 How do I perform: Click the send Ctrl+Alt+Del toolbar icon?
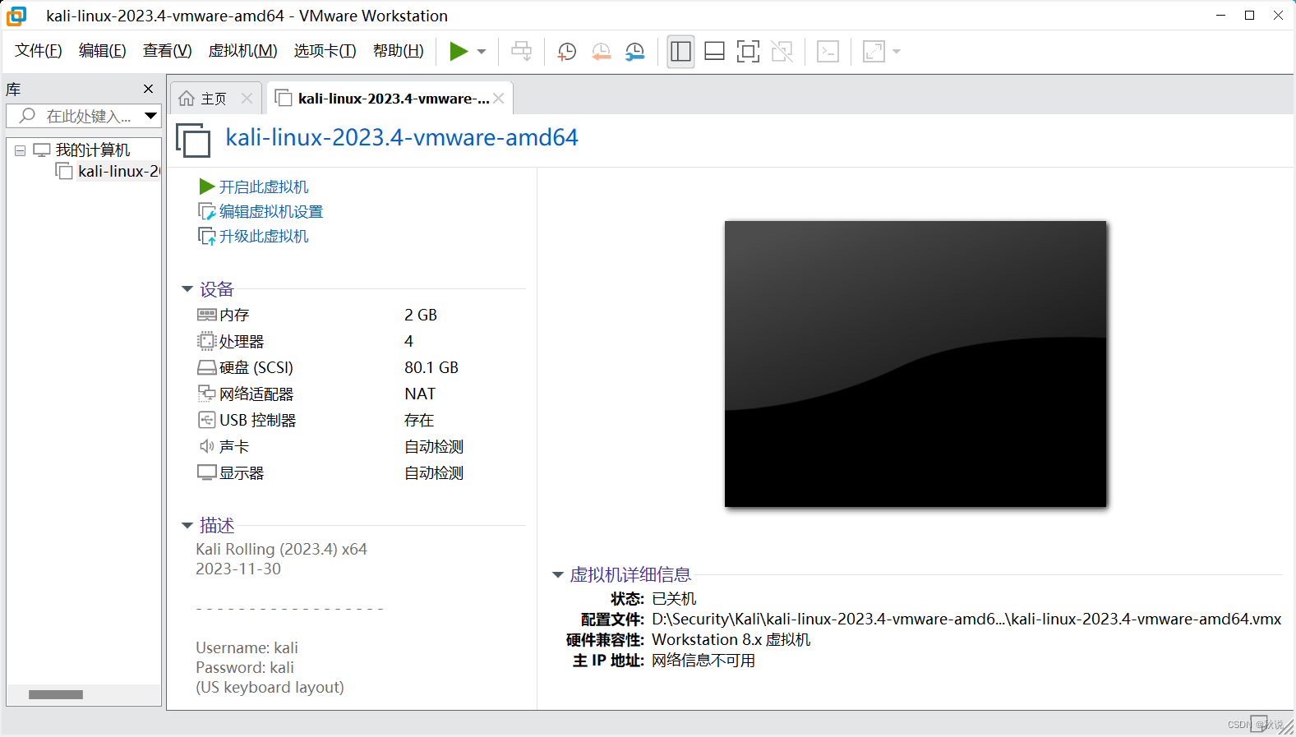click(x=521, y=52)
